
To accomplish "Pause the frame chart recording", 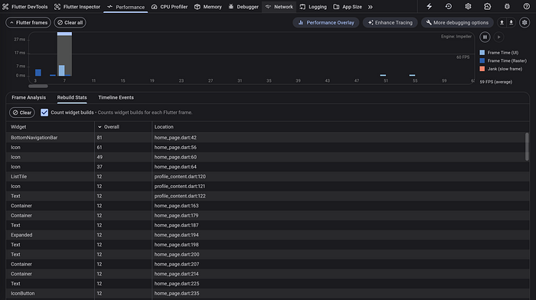I will (x=485, y=37).
